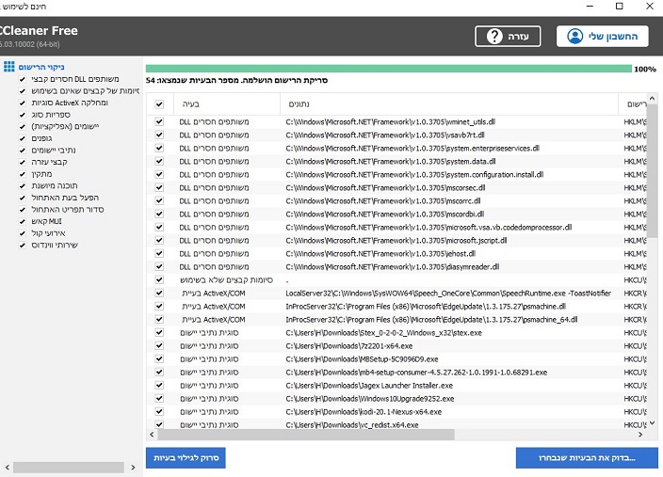663x477 pixels.
Task: Click the registry cleaner grid icon
Action: pos(8,67)
